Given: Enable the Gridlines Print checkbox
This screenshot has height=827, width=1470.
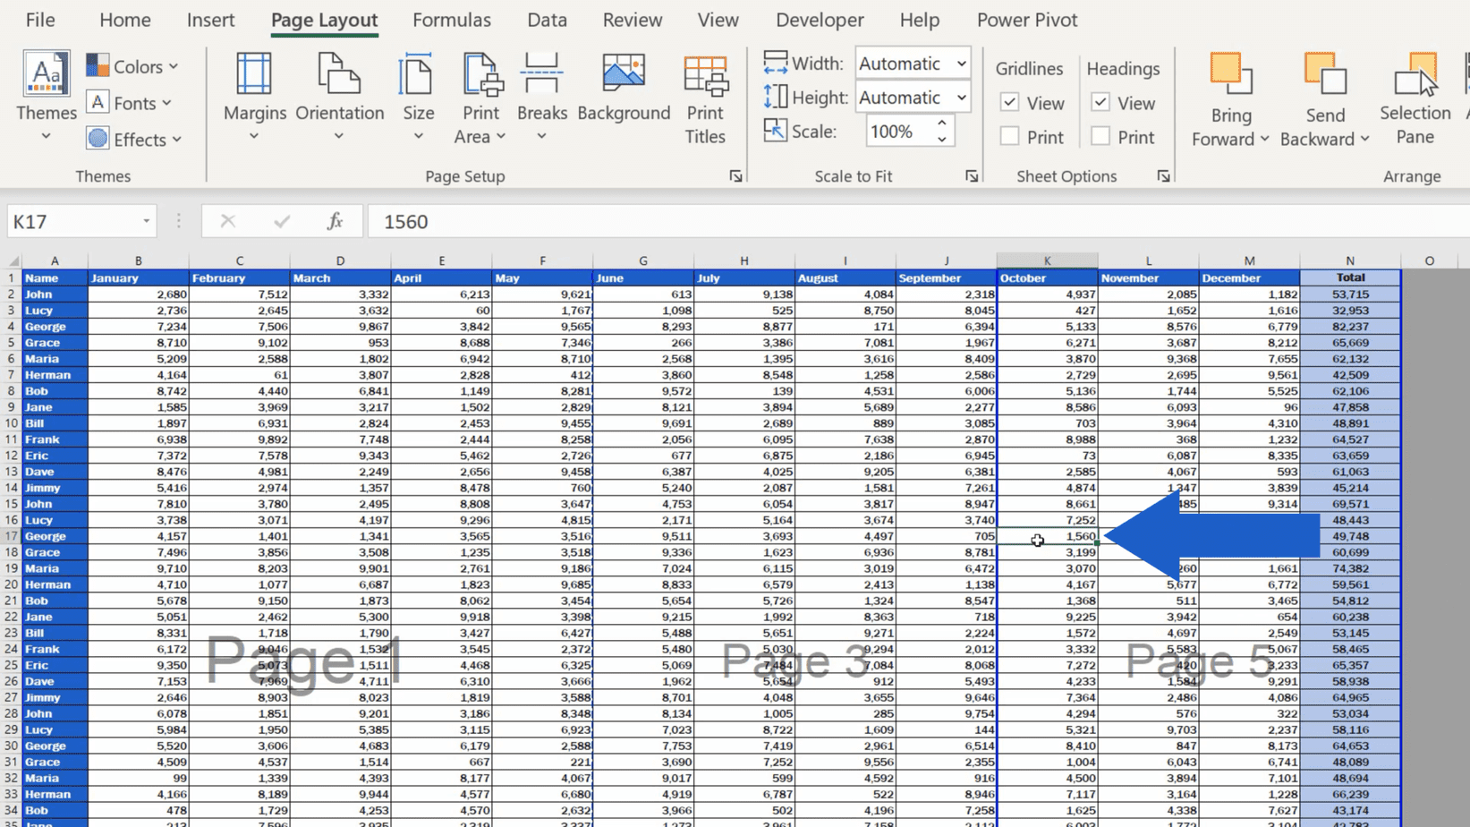Looking at the screenshot, I should pos(1010,137).
